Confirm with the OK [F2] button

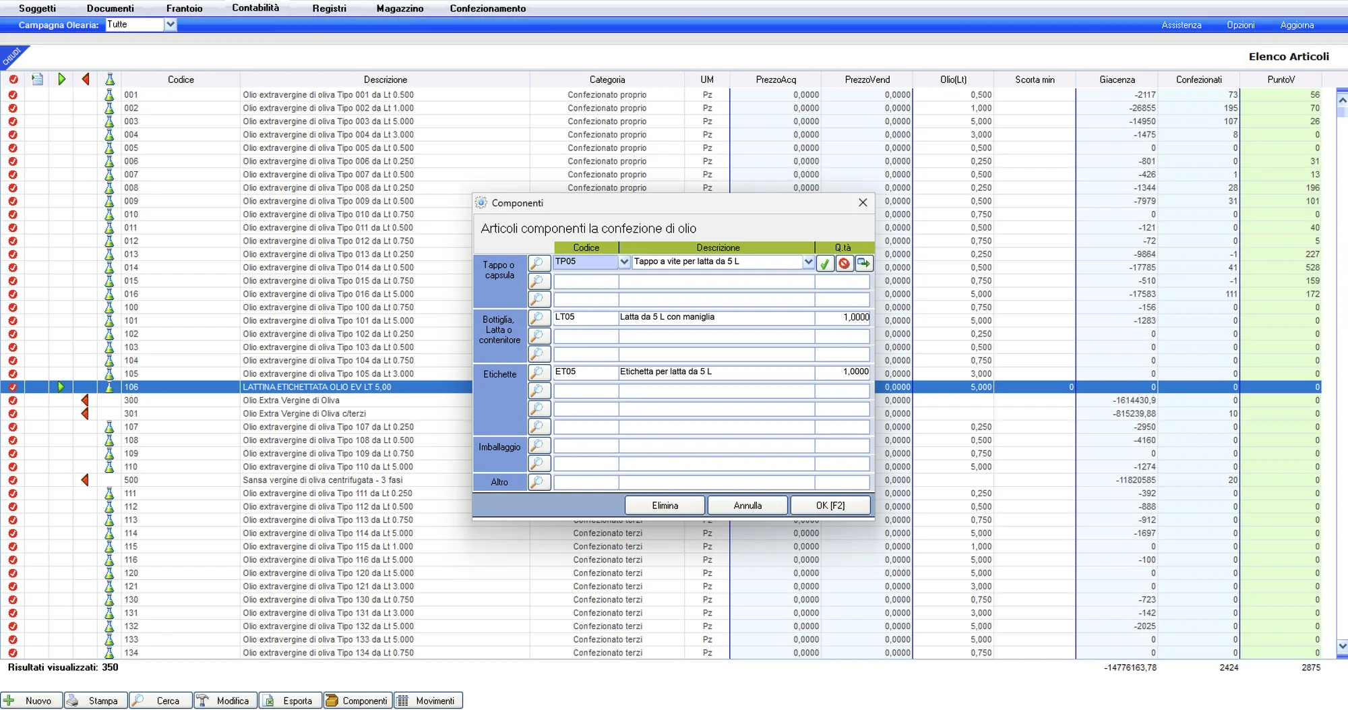coord(830,506)
